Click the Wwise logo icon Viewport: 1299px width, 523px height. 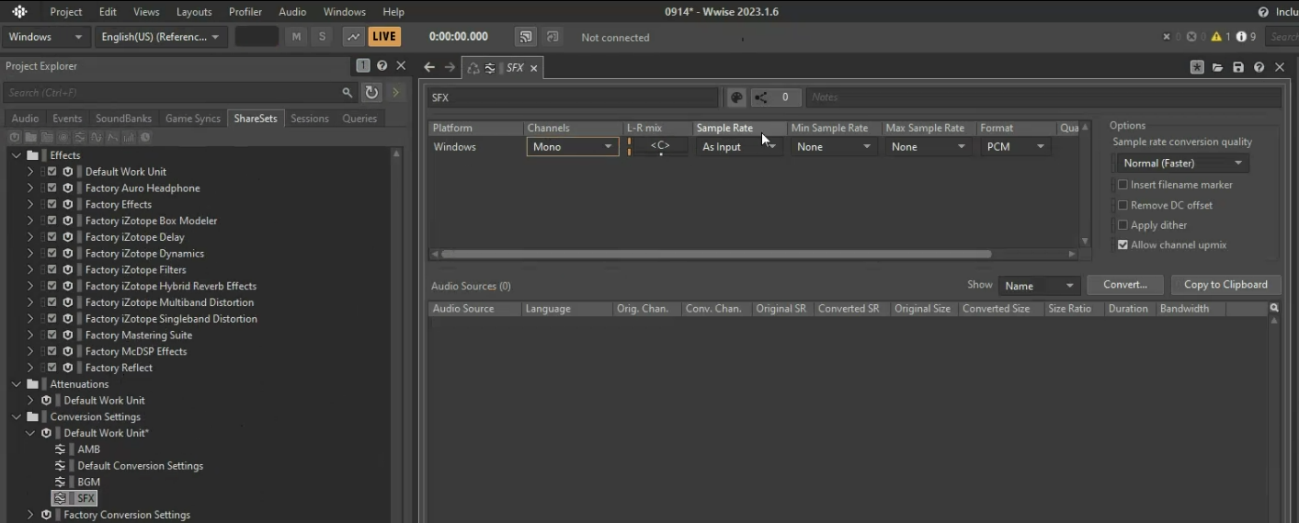click(19, 12)
